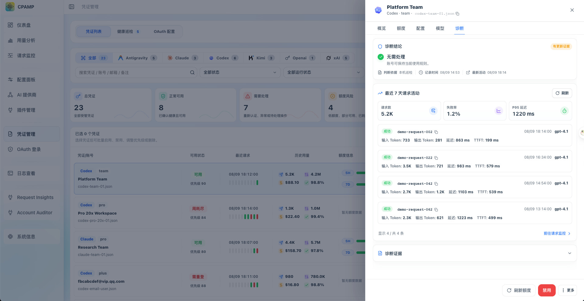Click the search magnifier icon
Viewport: 584px width, 301px height.
click(192, 72)
